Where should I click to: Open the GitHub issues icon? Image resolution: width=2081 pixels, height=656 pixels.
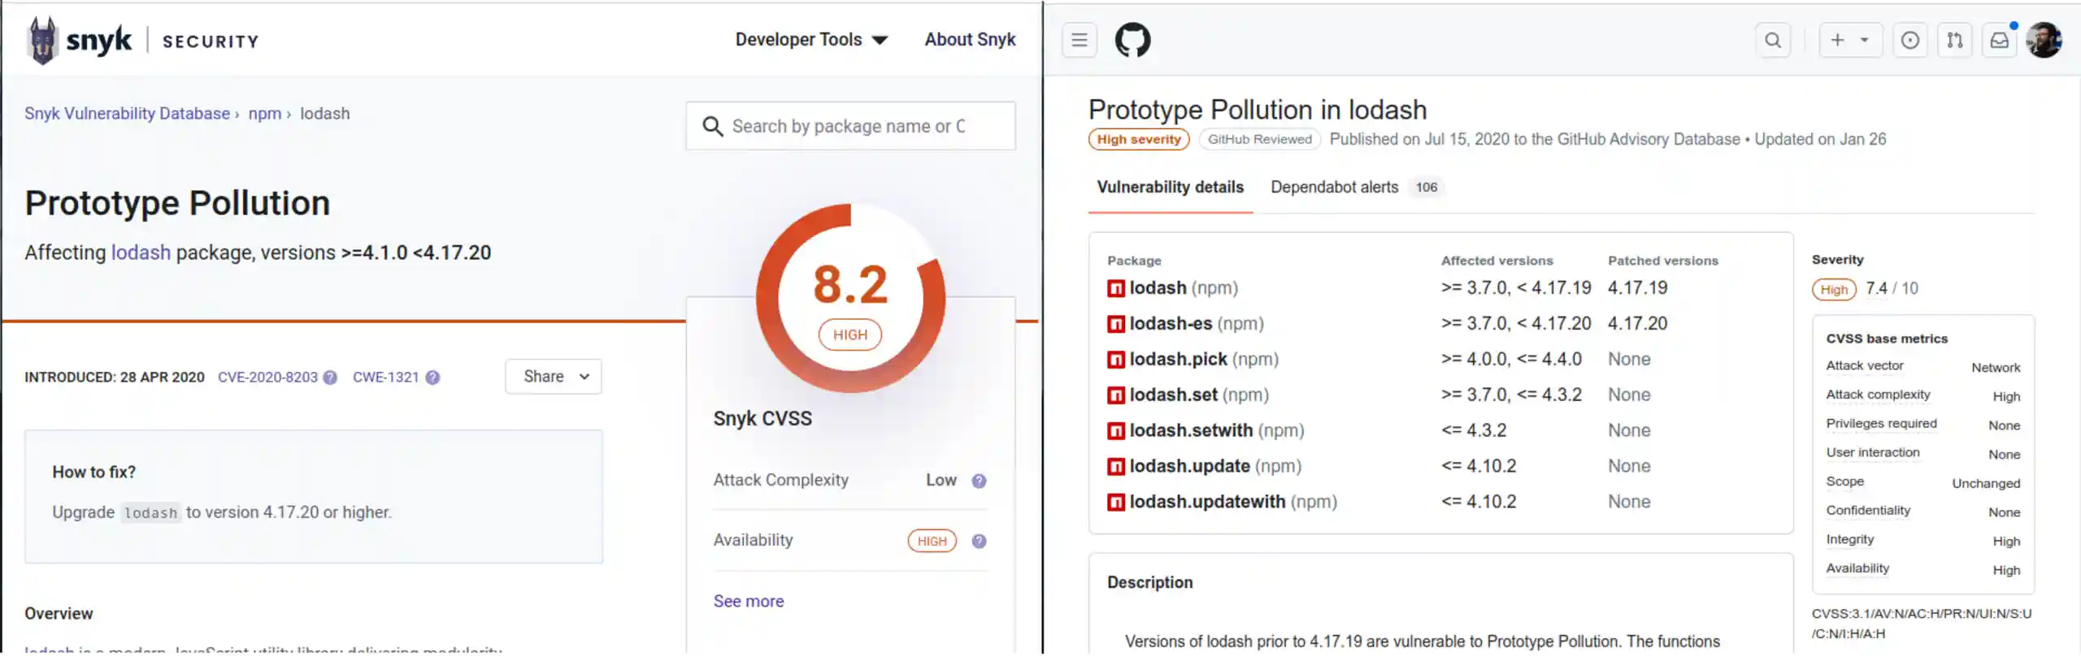pyautogui.click(x=1910, y=41)
